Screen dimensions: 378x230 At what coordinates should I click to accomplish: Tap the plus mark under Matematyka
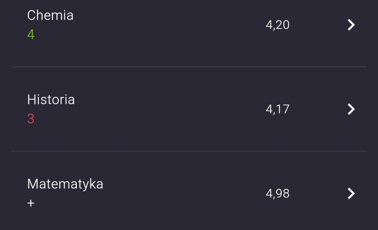31,203
